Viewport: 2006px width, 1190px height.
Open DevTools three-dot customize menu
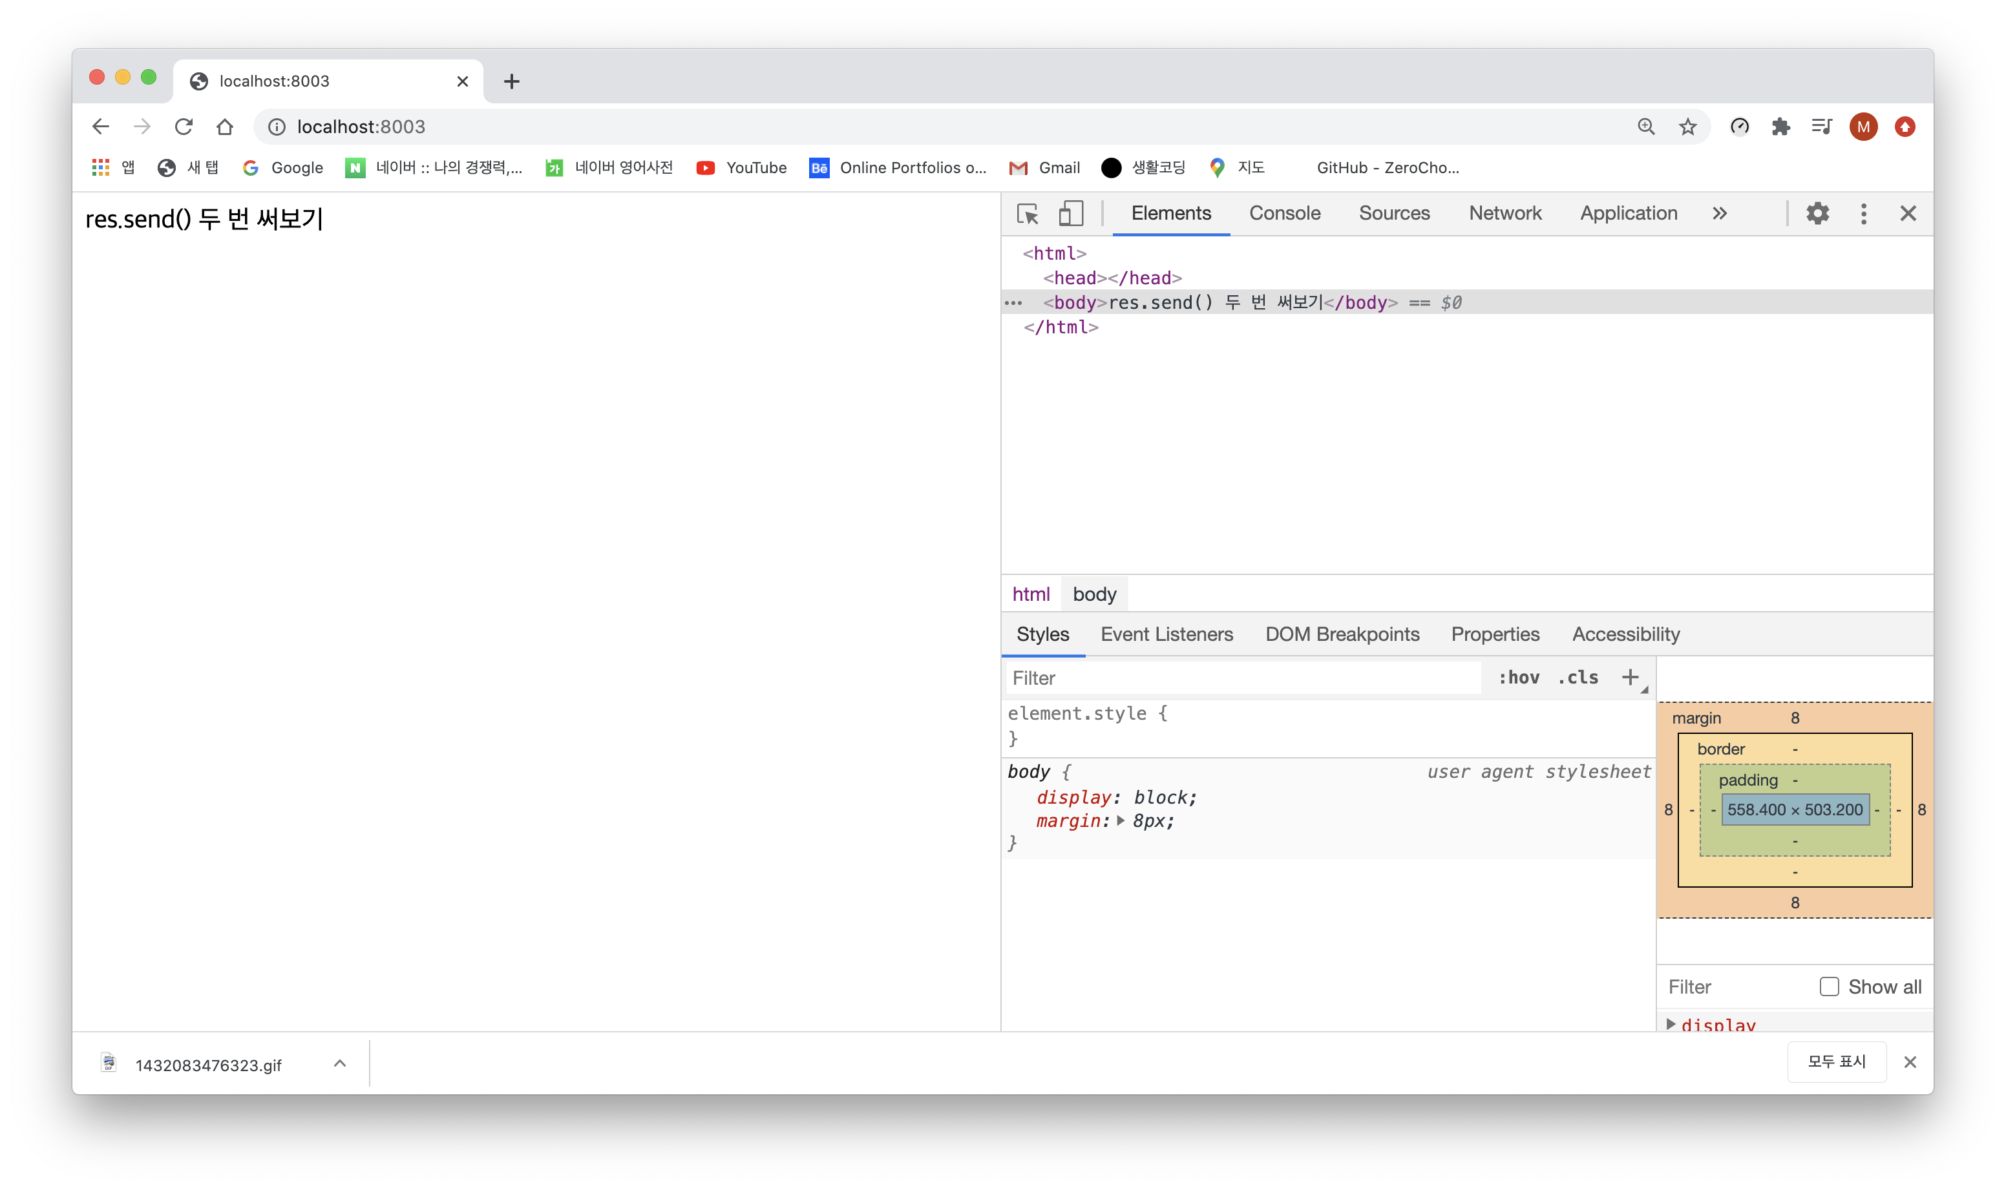(1863, 213)
